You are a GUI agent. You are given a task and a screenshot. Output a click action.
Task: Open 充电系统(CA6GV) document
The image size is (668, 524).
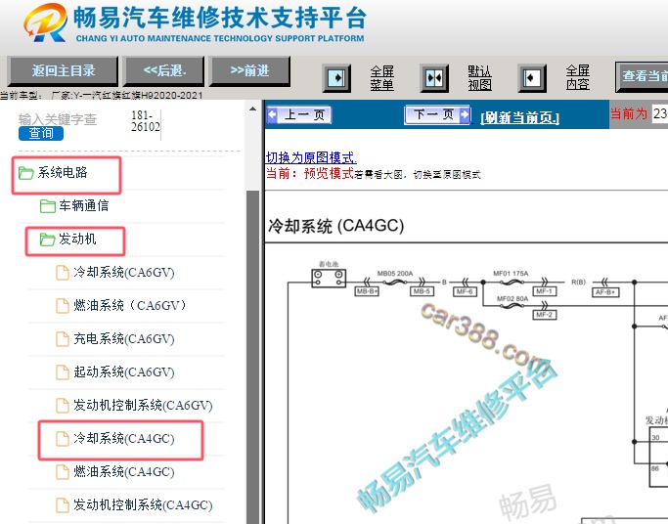[124, 339]
